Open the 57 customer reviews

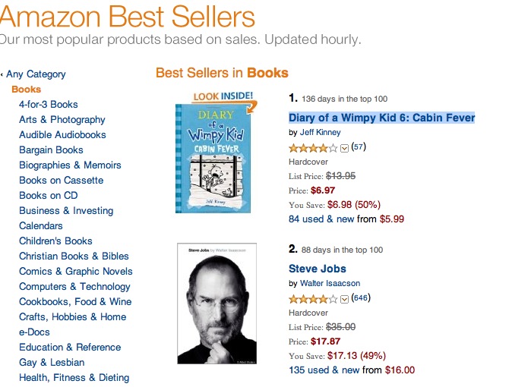coord(359,146)
